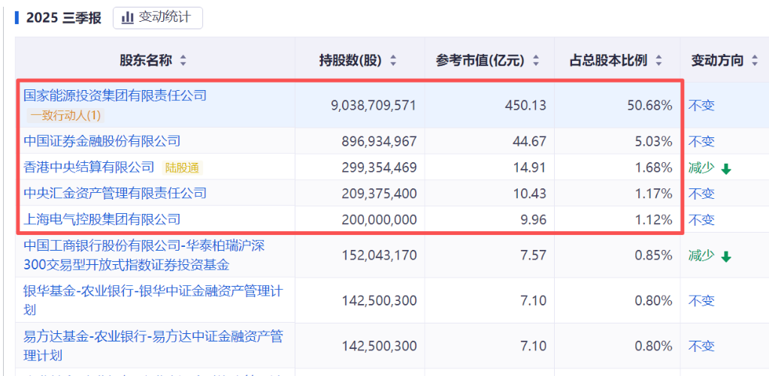Click green down arrow beside 香港中央结算 减少

click(725, 169)
